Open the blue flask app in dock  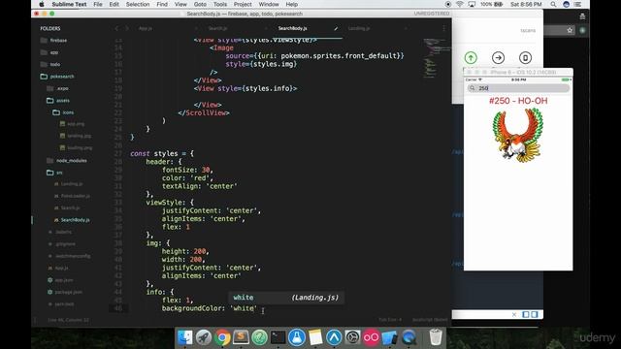point(297,337)
